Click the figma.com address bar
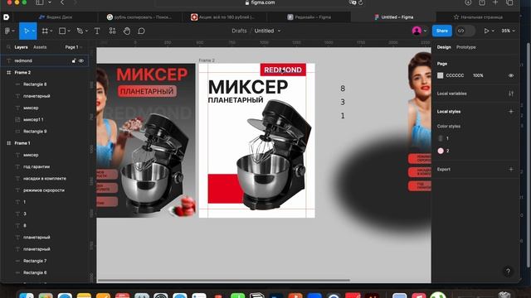This screenshot has height=298, width=531. [260, 2]
